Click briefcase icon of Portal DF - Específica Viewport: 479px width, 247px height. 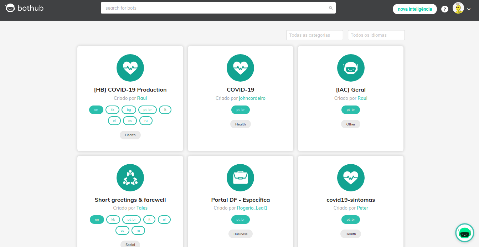pyautogui.click(x=240, y=177)
